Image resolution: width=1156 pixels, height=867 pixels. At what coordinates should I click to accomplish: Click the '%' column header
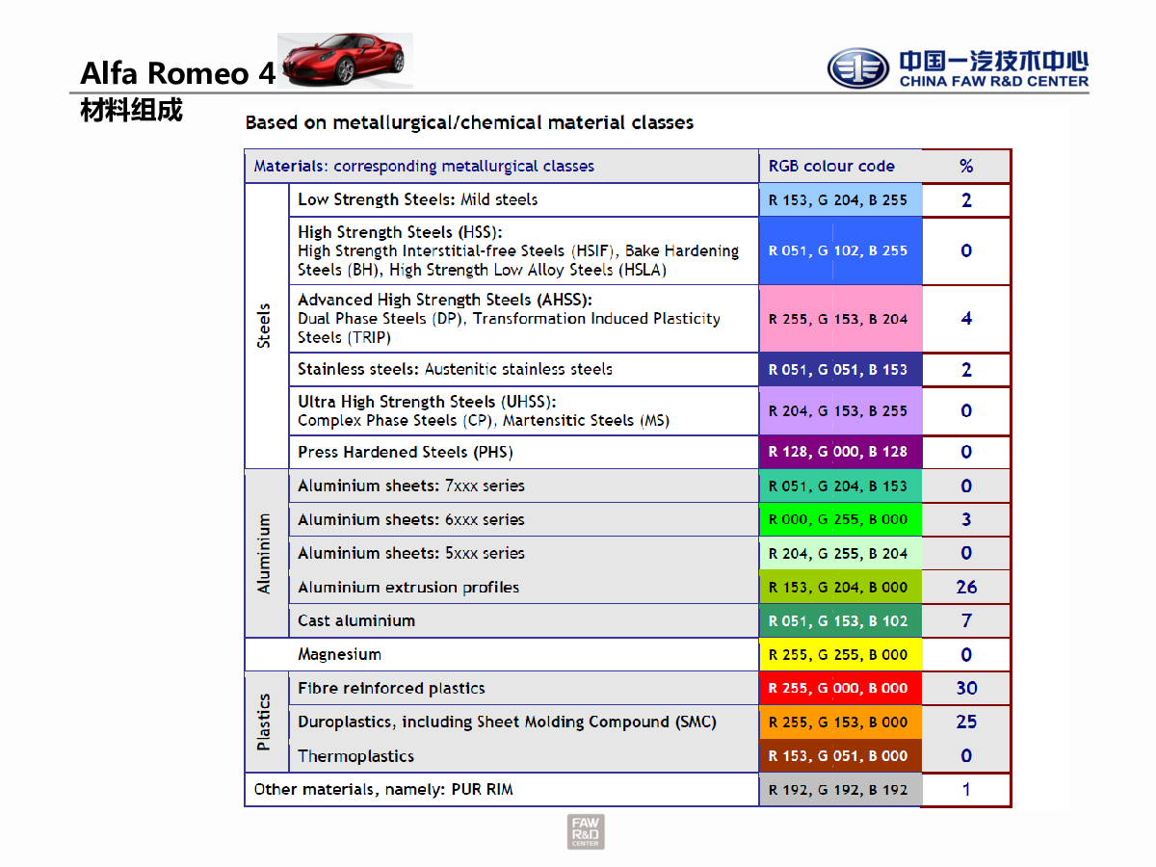click(x=966, y=166)
